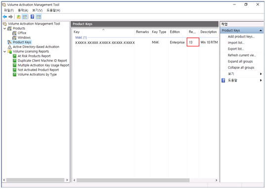Click the help icon beside 도움말 action
Screen dimensions: 266x189
tap(223, 80)
